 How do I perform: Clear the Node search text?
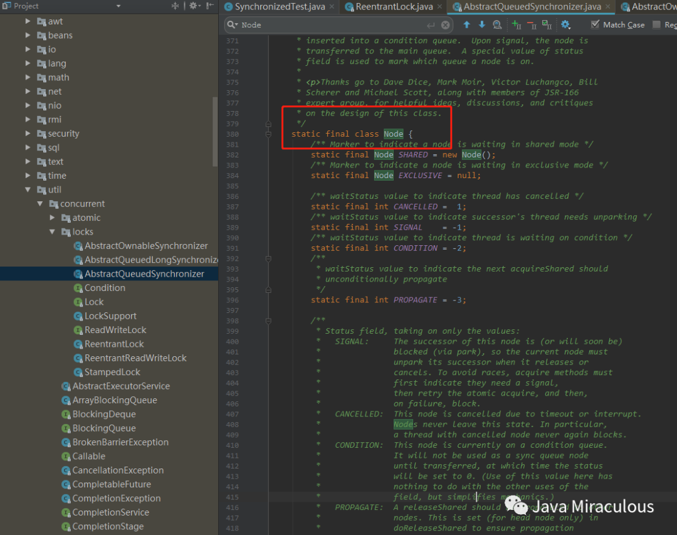[x=446, y=25]
